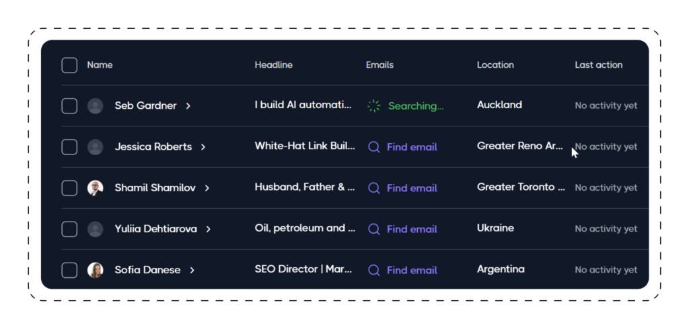689x329 pixels.
Task: Click magnifier icon in Sofia Danese row
Action: point(374,270)
